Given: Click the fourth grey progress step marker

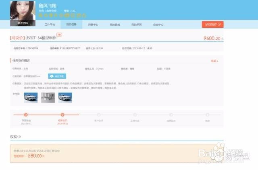Looking at the screenshot, I should pos(135,115).
